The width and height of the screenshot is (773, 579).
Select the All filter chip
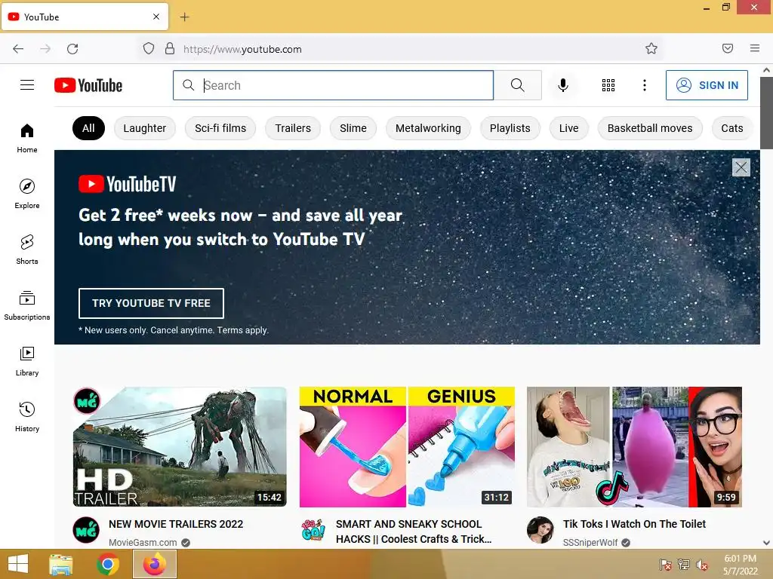89,128
